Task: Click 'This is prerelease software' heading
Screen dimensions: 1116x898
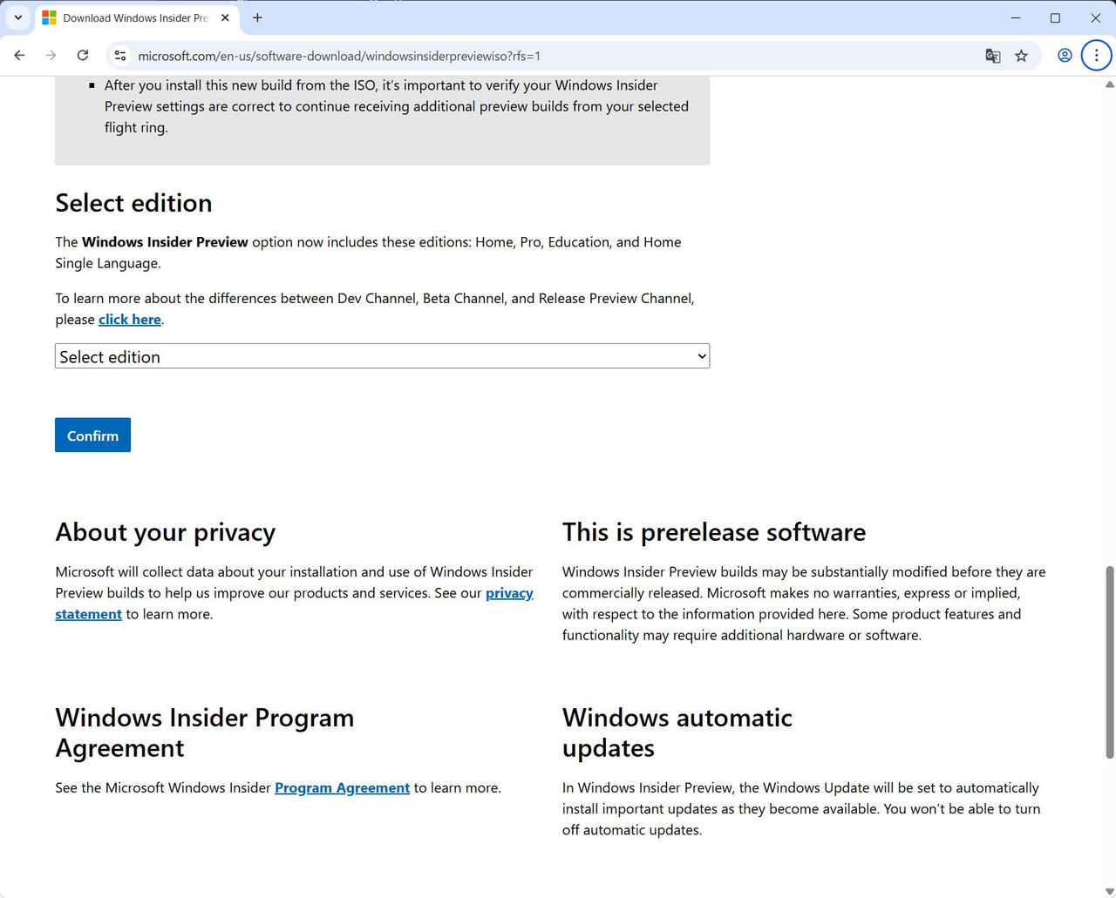Action: pyautogui.click(x=714, y=532)
